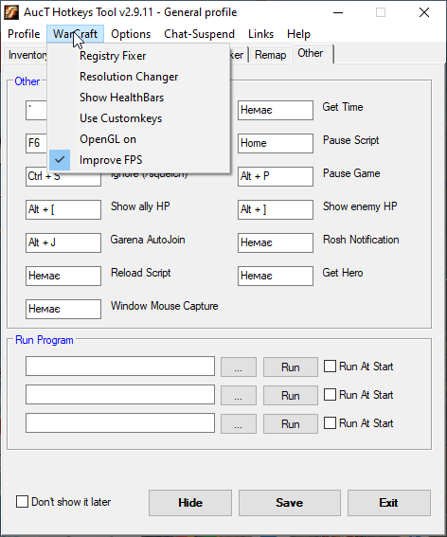
Task: Click the Reload Script hotkey field
Action: pyautogui.click(x=63, y=276)
